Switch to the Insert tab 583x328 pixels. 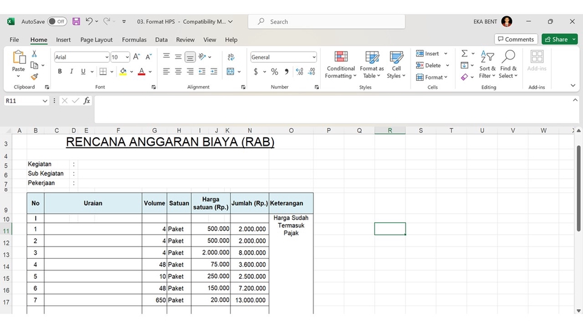tap(63, 40)
